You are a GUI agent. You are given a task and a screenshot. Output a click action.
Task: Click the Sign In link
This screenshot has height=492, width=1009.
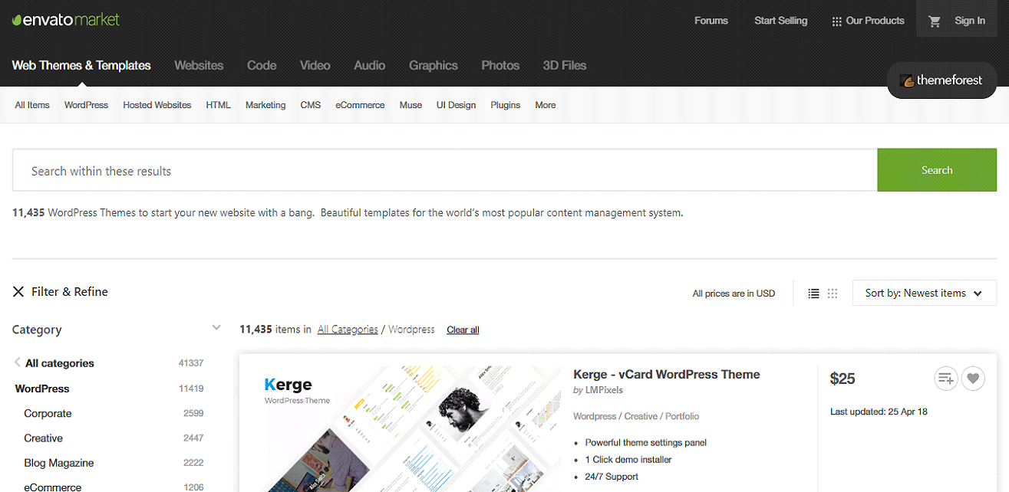[970, 21]
